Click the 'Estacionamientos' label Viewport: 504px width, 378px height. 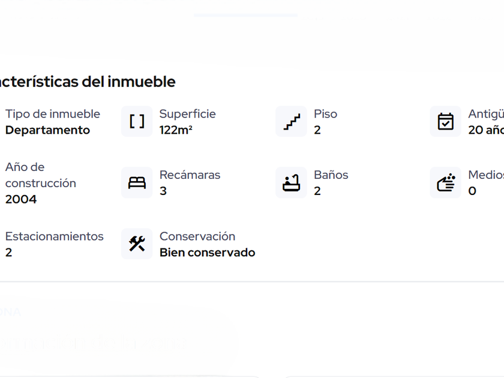pyautogui.click(x=55, y=236)
